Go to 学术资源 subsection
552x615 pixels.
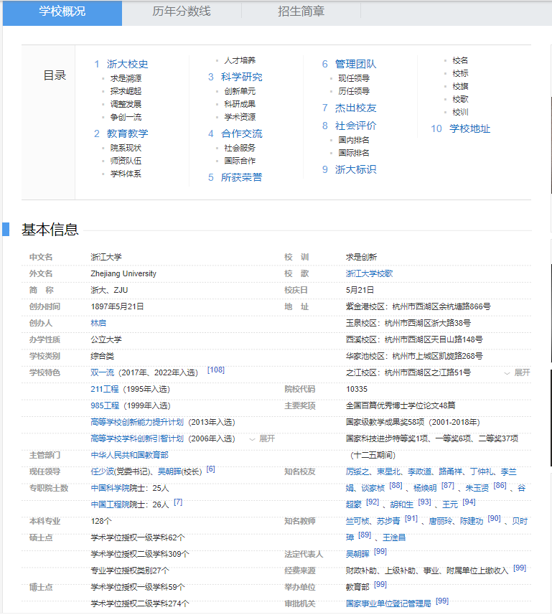pyautogui.click(x=240, y=117)
